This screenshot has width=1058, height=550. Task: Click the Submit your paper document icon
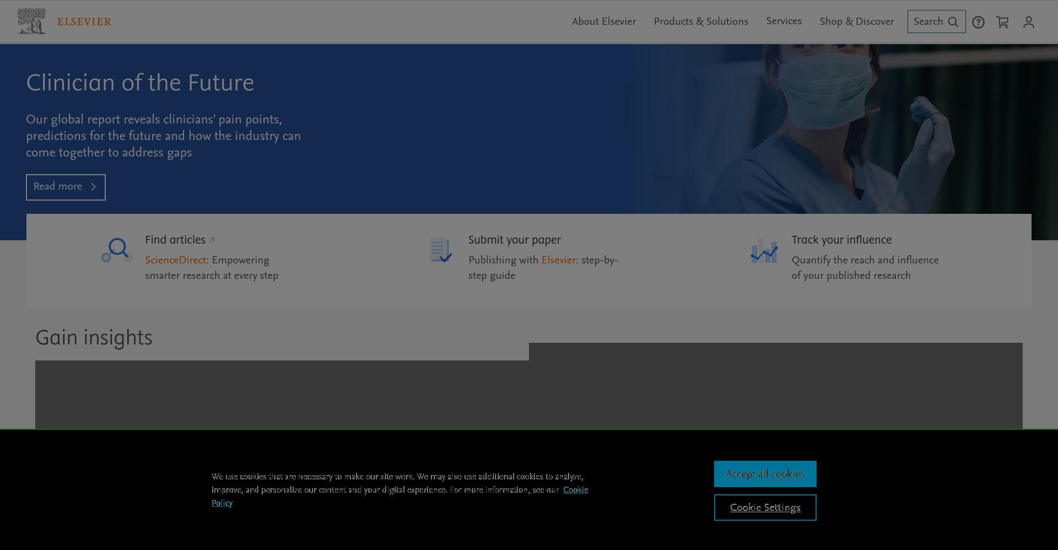click(440, 250)
